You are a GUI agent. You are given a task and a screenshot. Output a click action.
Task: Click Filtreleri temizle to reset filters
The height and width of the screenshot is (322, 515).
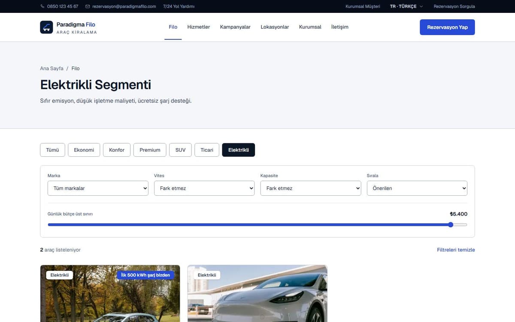click(x=456, y=250)
